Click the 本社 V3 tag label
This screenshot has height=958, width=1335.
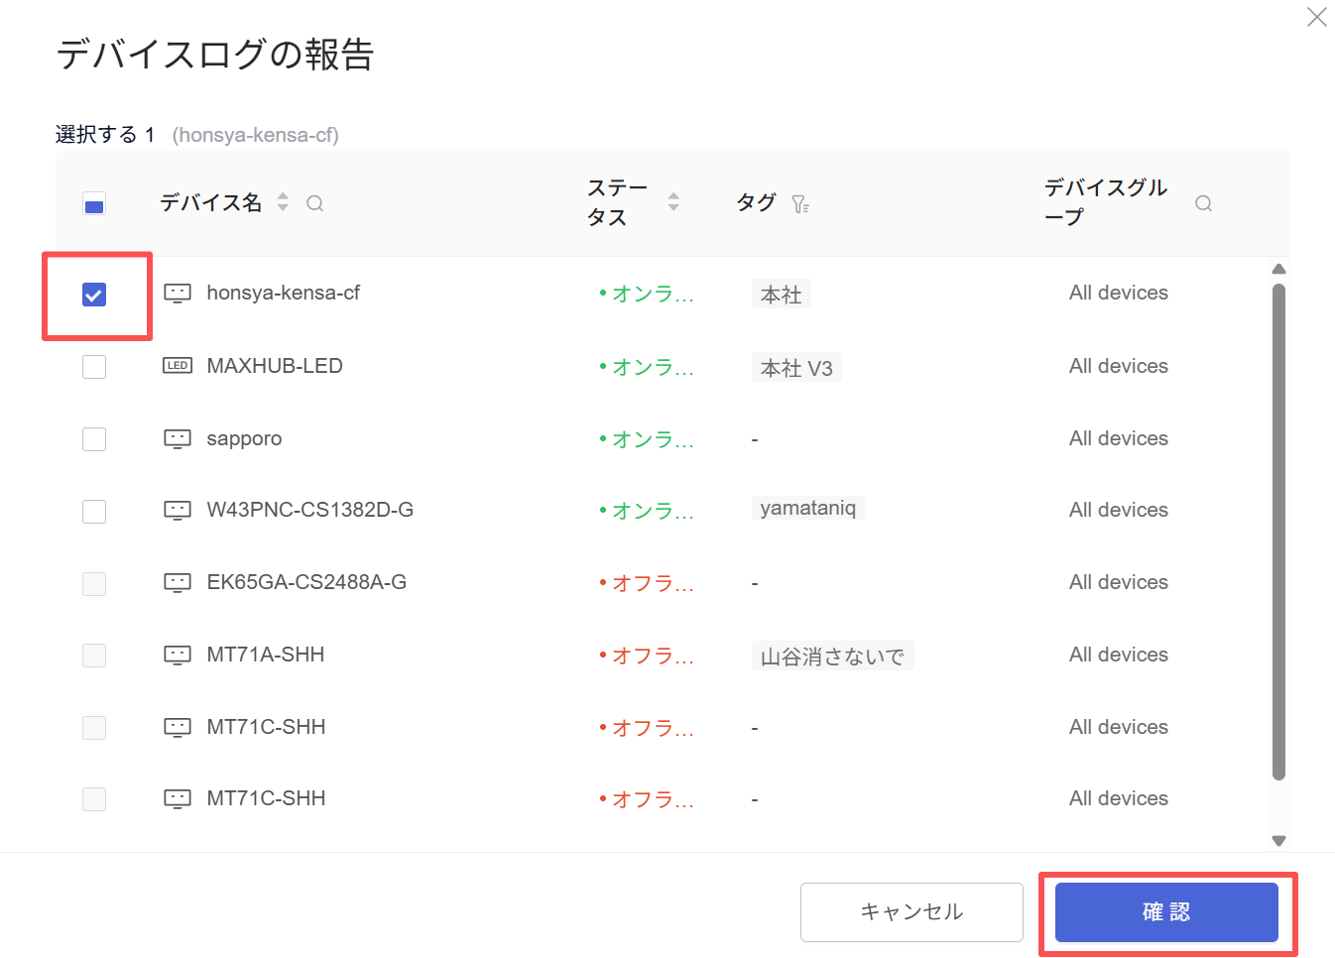click(x=796, y=368)
